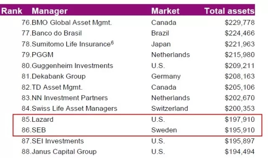Click TD Asset Mgmt. entry
The height and width of the screenshot is (158, 268).
point(57,87)
